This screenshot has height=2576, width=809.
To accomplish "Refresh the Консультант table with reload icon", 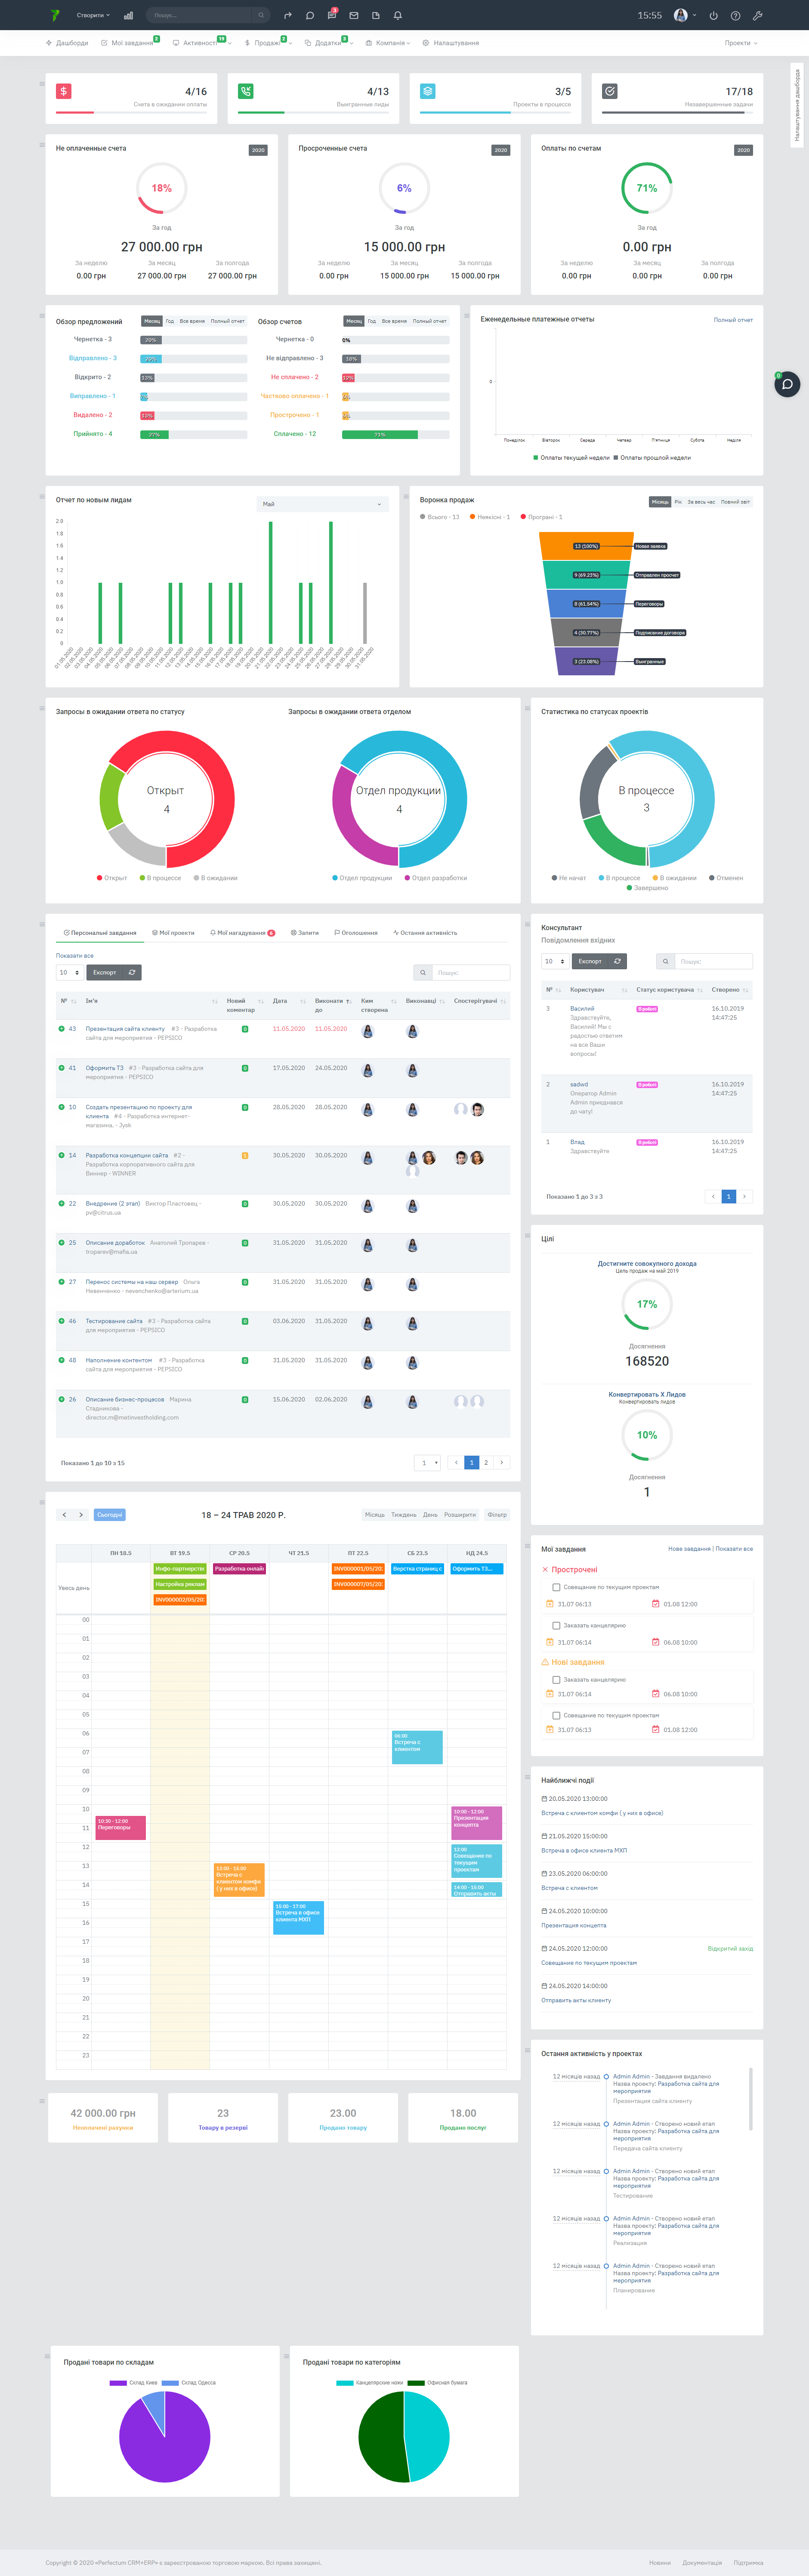I will pyautogui.click(x=618, y=961).
